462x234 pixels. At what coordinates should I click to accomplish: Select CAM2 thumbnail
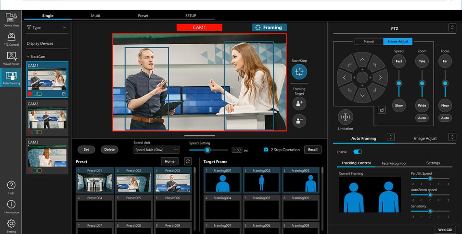(x=47, y=117)
